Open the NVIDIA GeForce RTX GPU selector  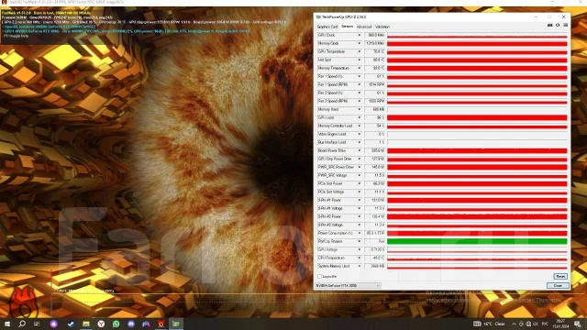click(x=348, y=285)
